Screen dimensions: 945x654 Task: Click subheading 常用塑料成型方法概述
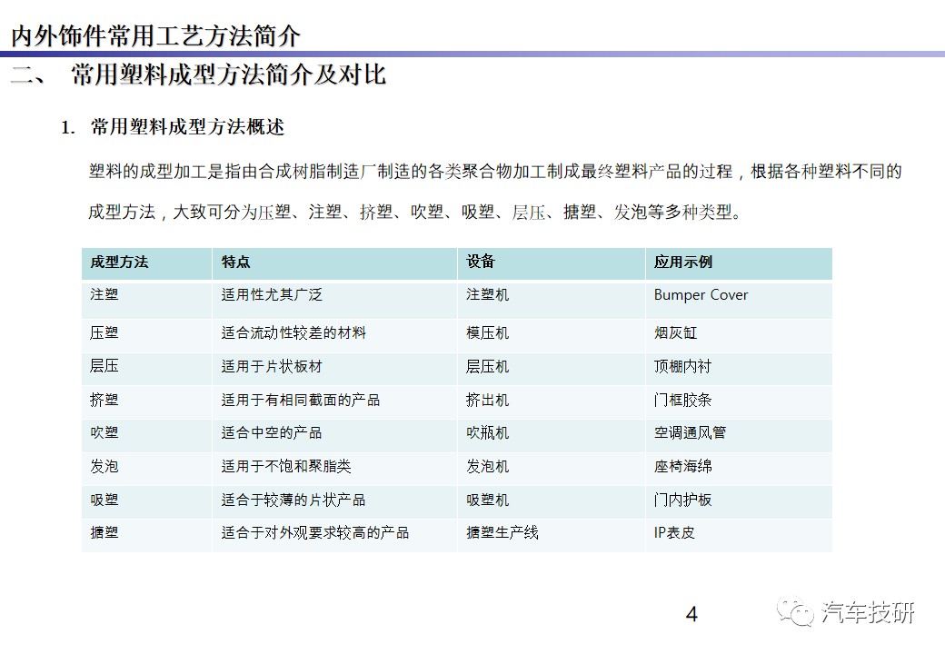[x=187, y=127]
